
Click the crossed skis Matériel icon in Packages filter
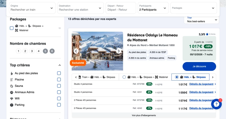(17, 30)
